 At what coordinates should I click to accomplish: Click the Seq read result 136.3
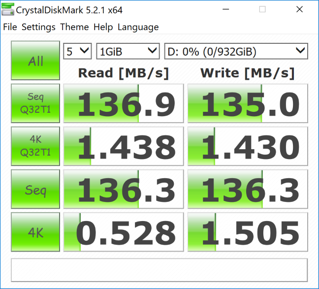124,189
